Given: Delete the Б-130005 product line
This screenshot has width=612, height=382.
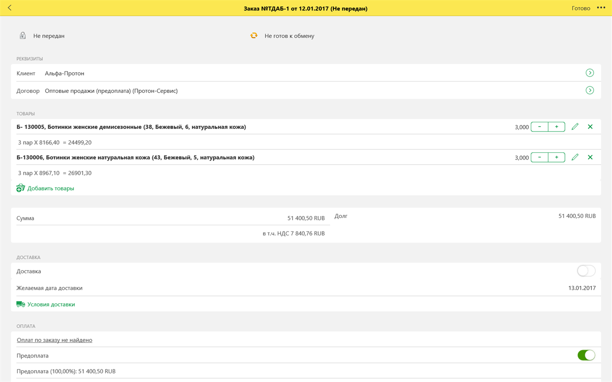Looking at the screenshot, I should tap(590, 126).
